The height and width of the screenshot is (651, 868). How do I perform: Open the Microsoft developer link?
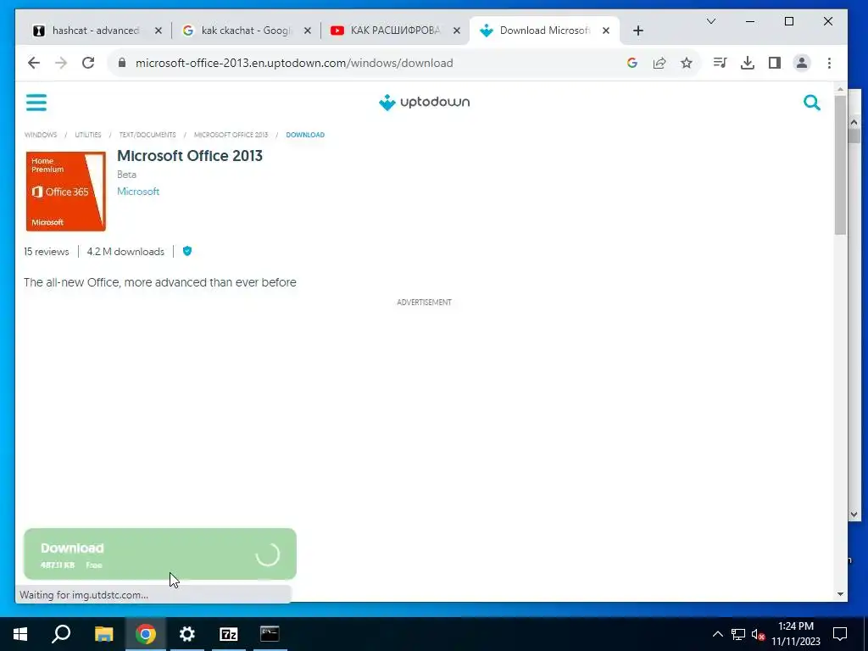138,192
